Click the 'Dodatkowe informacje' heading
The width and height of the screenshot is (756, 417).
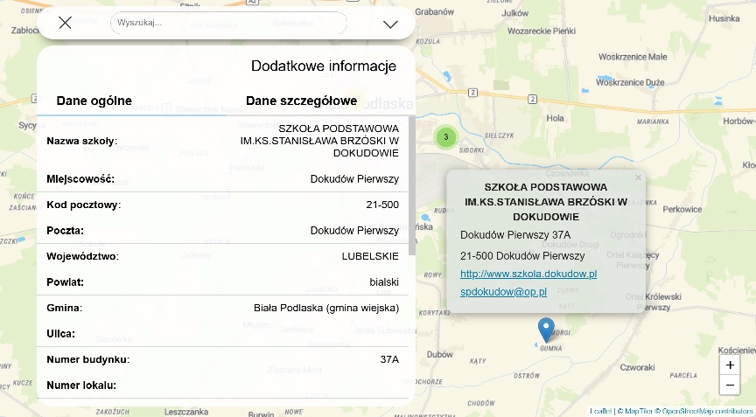[x=324, y=66]
